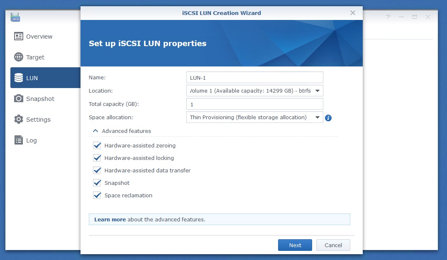Open the Learn more link

pyautogui.click(x=110, y=219)
